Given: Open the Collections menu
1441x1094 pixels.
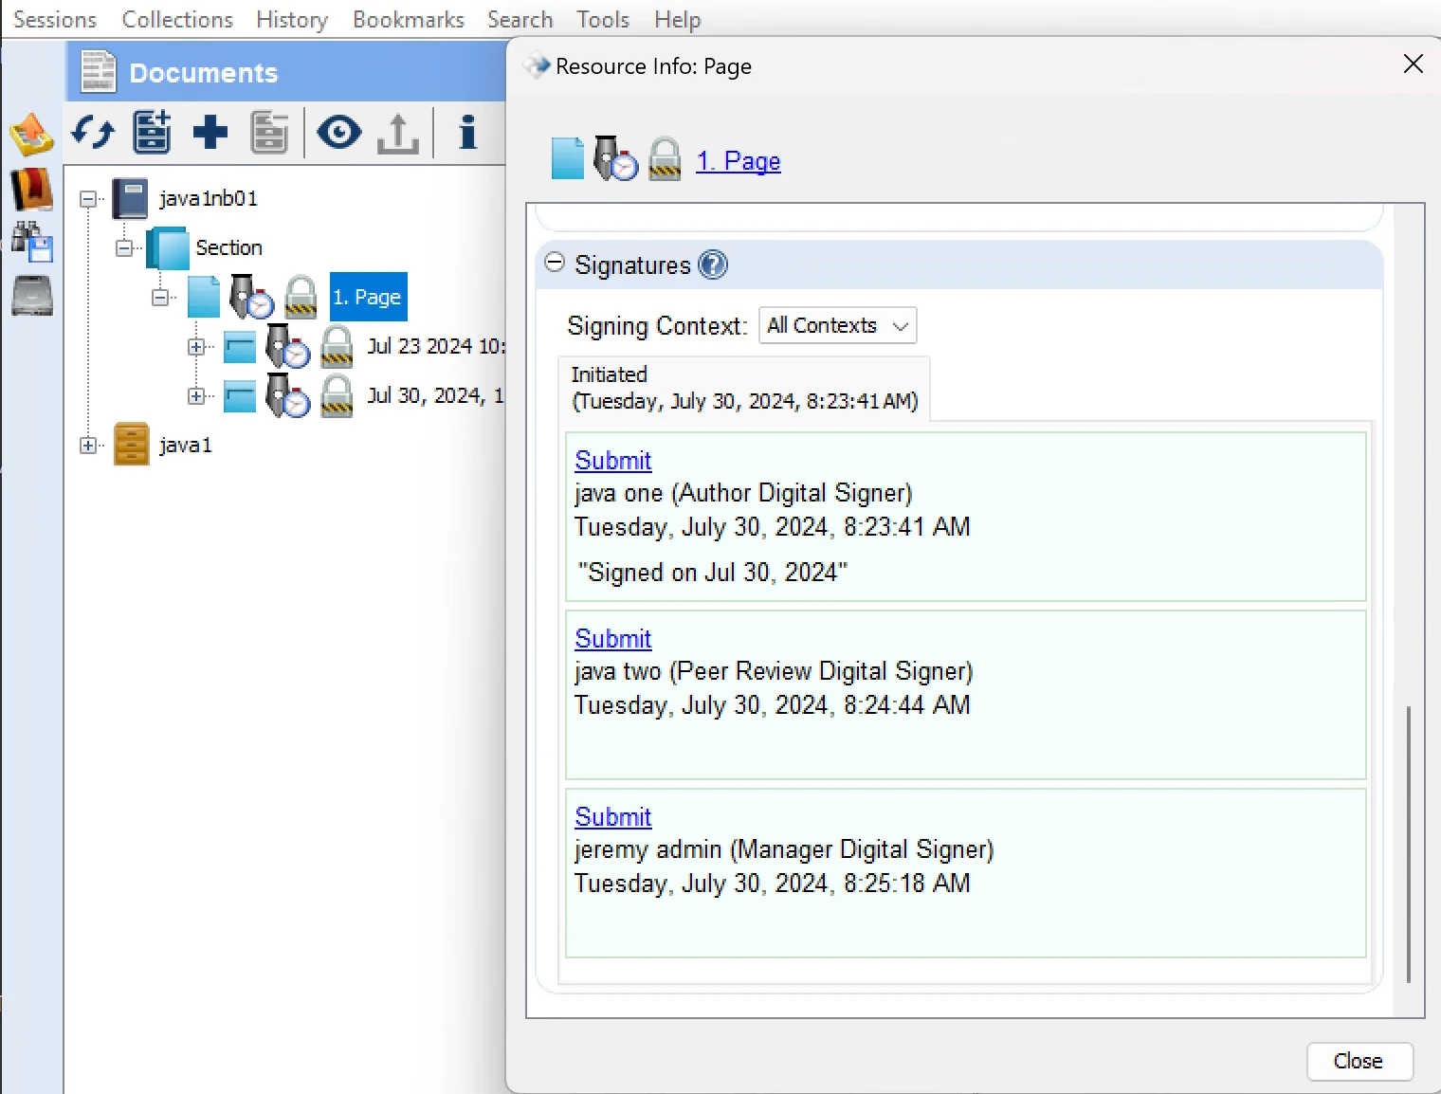Looking at the screenshot, I should (177, 20).
